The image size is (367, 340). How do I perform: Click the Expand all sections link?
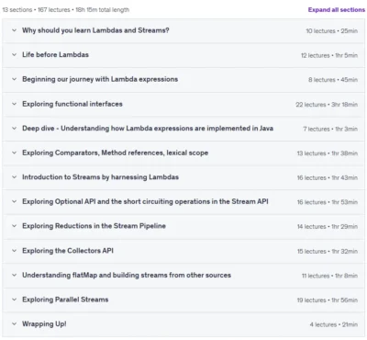pyautogui.click(x=337, y=10)
